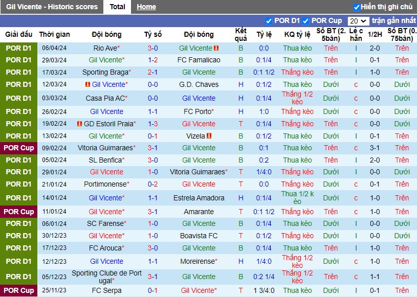The width and height of the screenshot is (417, 297).
Task: Toggle the 'Hiển thị ghi chú' checkbox
Action: pos(356,7)
